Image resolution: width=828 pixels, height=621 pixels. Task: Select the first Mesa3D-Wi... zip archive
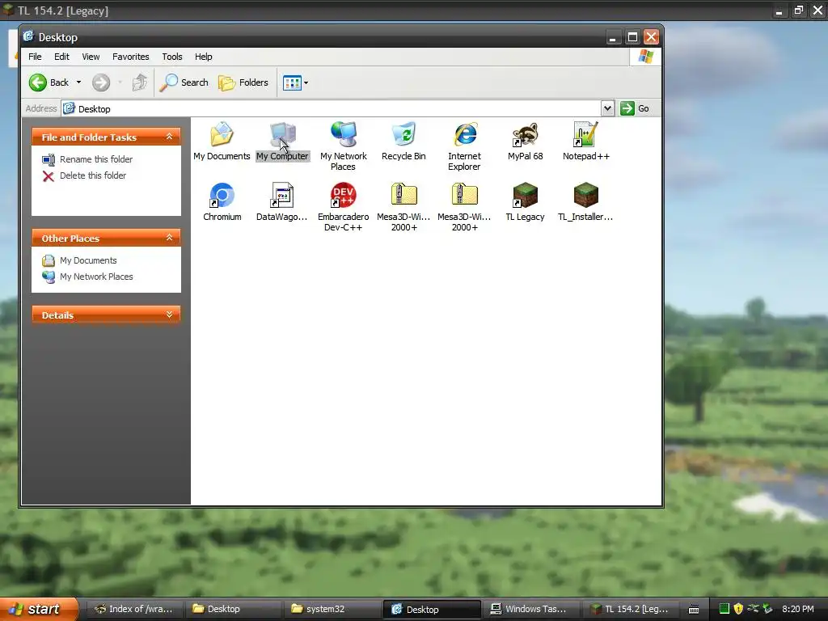[404, 207]
